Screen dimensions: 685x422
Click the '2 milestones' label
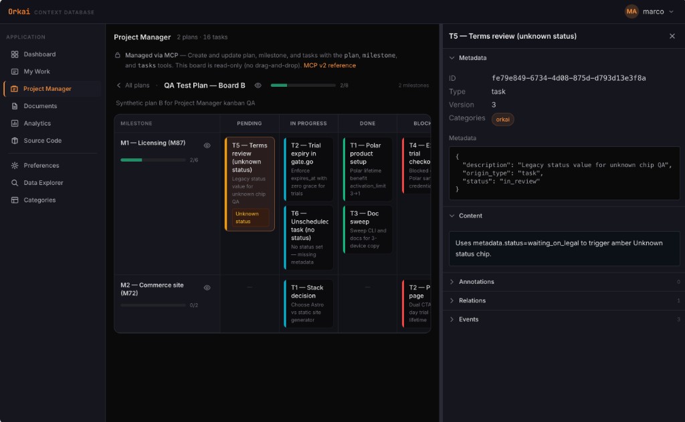click(413, 85)
